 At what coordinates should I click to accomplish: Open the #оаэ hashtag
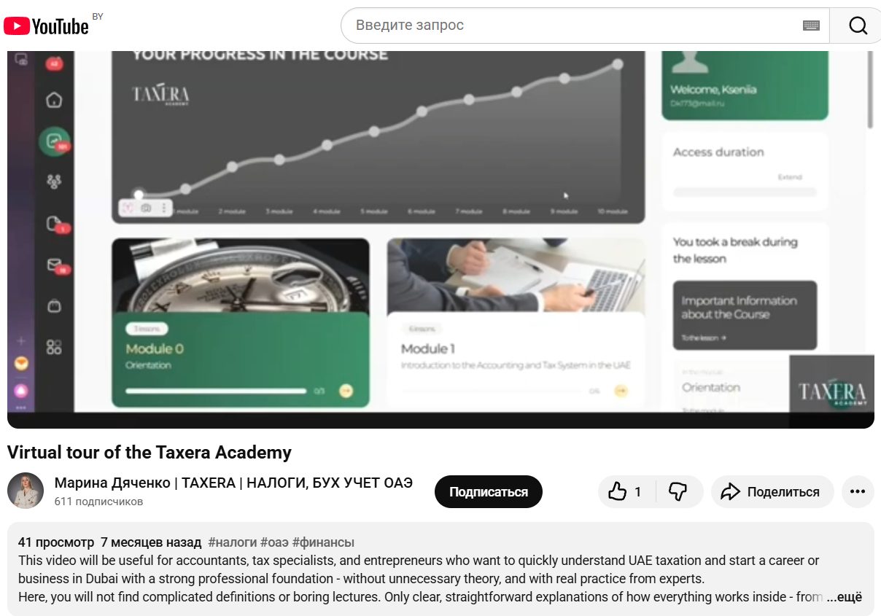[274, 542]
